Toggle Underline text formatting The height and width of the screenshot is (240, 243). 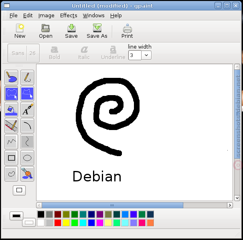113,53
